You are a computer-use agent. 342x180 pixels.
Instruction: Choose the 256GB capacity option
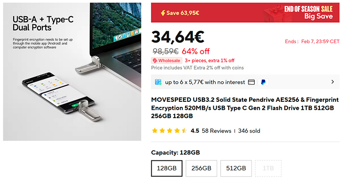pos(201,168)
